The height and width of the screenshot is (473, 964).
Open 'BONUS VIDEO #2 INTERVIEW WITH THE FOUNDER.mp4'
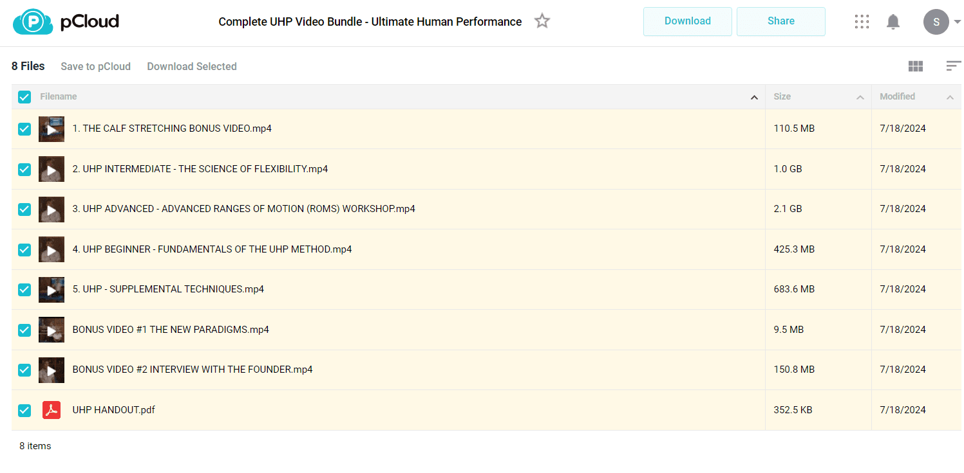click(193, 370)
